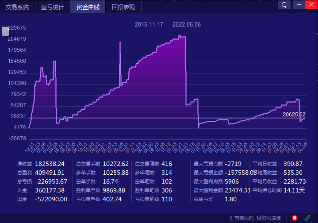Click the 20625.62 current value label
The height and width of the screenshot is (223, 318).
coord(294,115)
